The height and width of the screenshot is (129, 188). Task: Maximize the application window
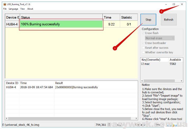pos(174,4)
